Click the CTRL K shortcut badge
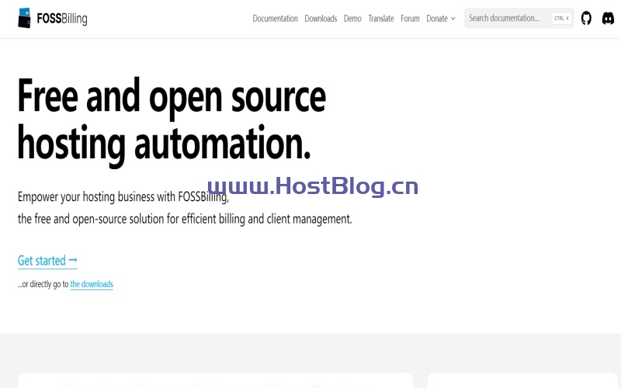Screen dimensions: 621x388 (x=561, y=18)
